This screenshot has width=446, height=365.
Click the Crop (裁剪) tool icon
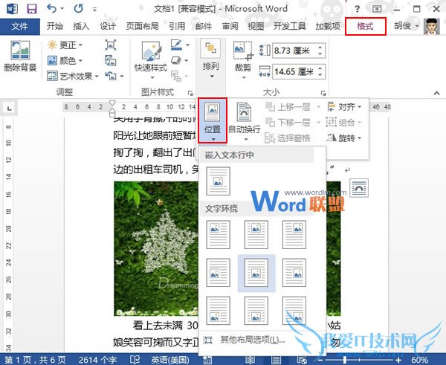pyautogui.click(x=242, y=51)
